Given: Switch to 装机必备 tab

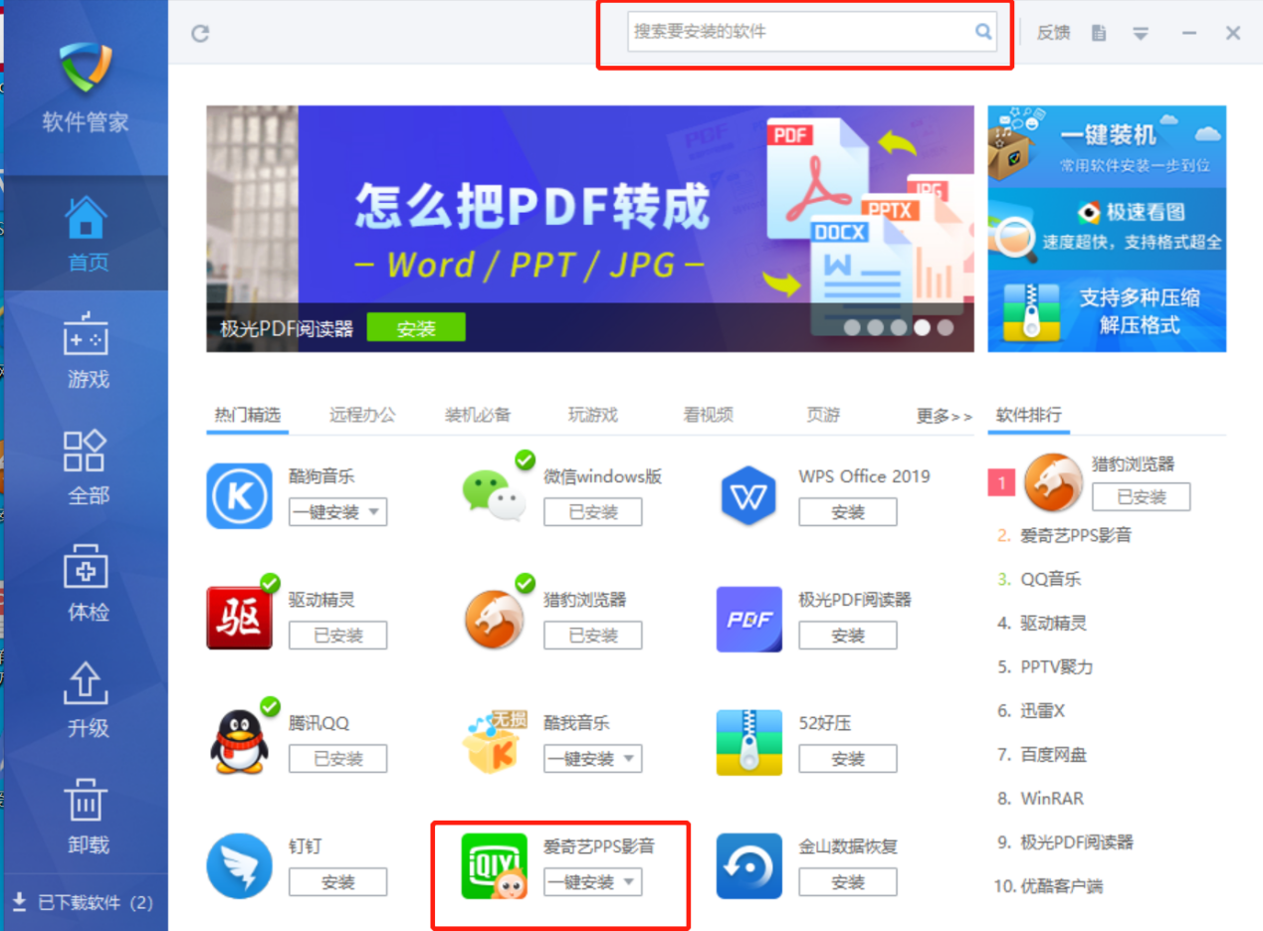Looking at the screenshot, I should [x=478, y=415].
